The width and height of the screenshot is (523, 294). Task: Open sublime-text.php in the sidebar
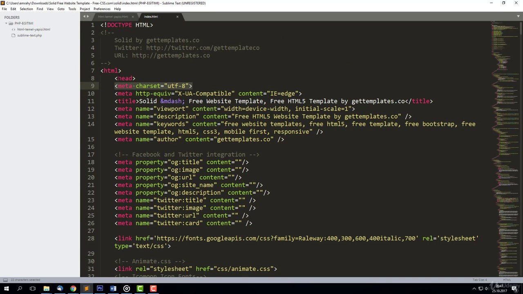pos(29,36)
